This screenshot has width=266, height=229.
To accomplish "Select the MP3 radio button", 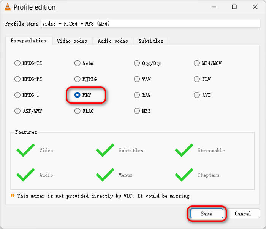I will tap(142, 111).
